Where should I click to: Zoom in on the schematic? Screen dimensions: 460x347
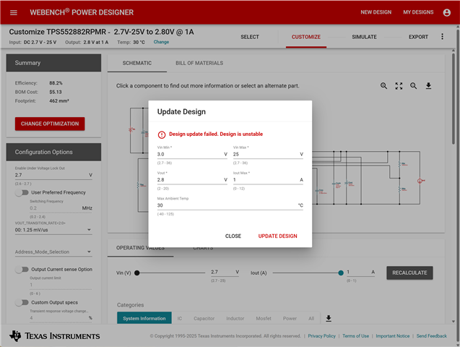tap(383, 86)
